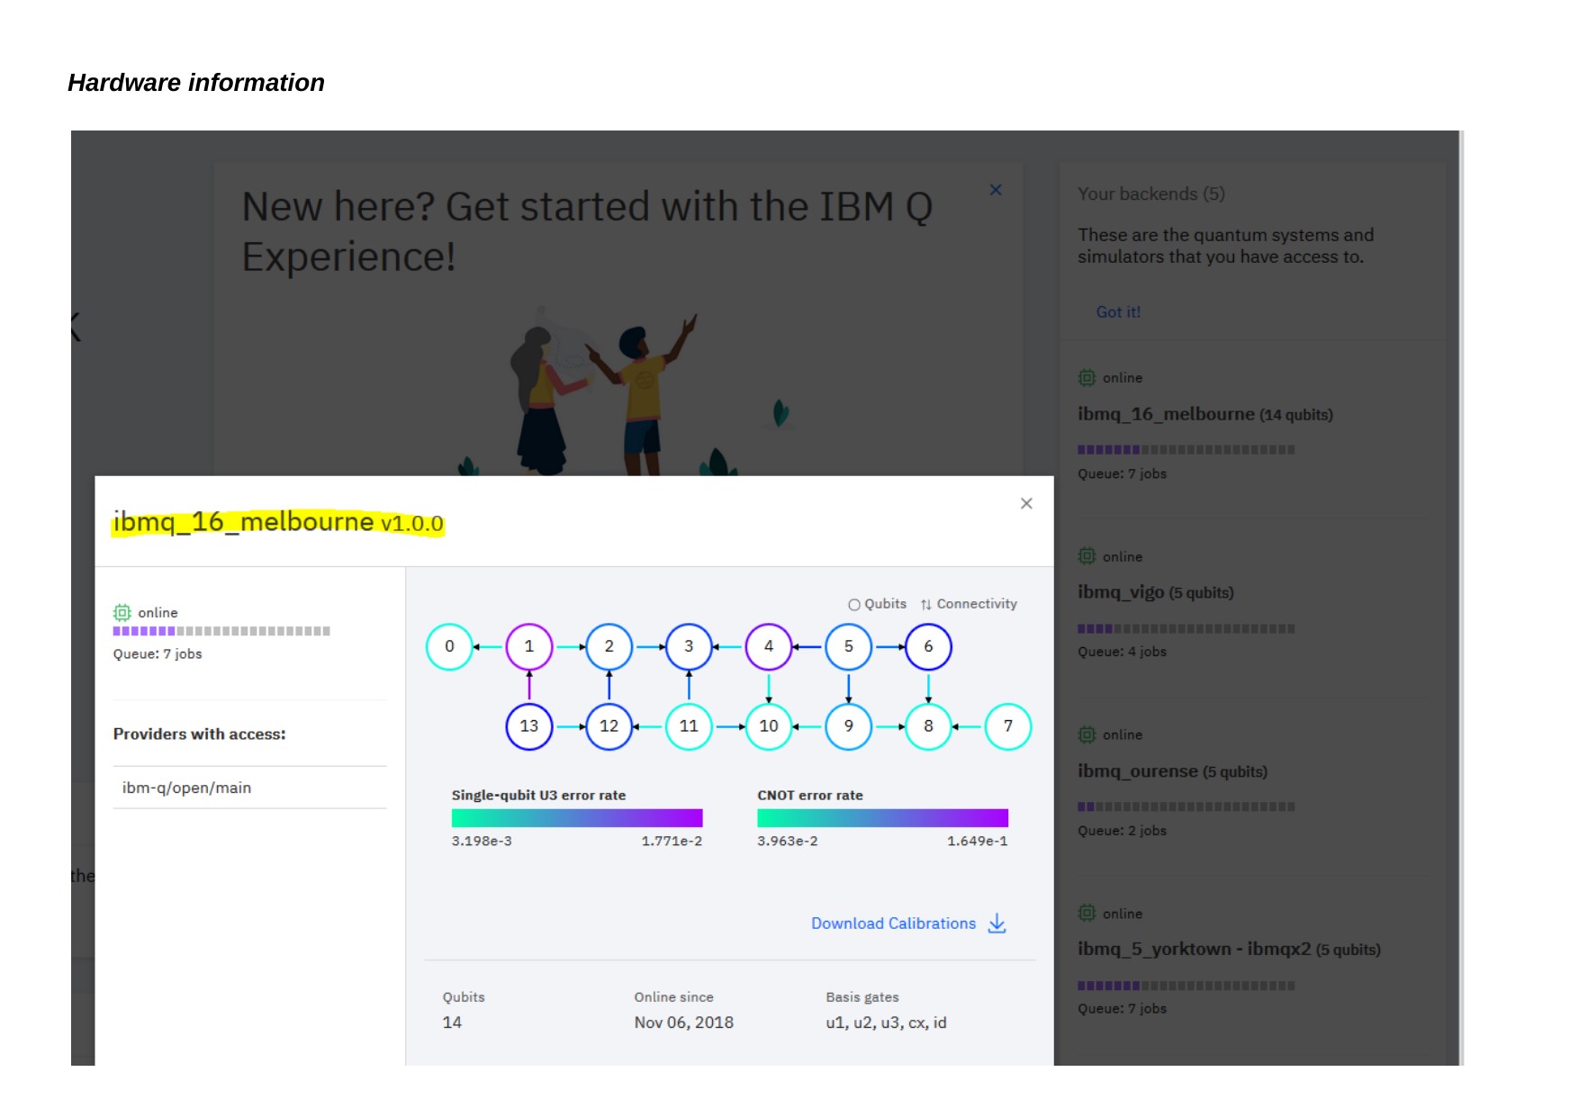Select qubit 6 node in the top row
Image resolution: width=1579 pixels, height=1117 pixels.
click(927, 646)
